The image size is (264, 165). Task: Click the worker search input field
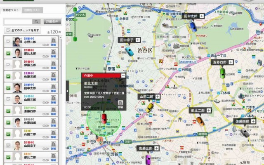point(18,22)
